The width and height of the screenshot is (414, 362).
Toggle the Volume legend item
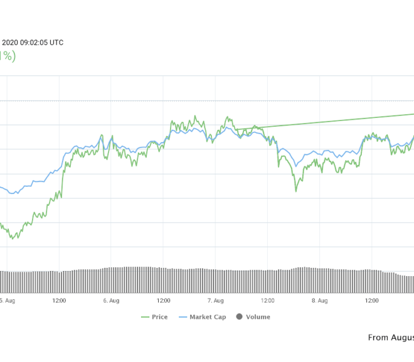[253, 317]
